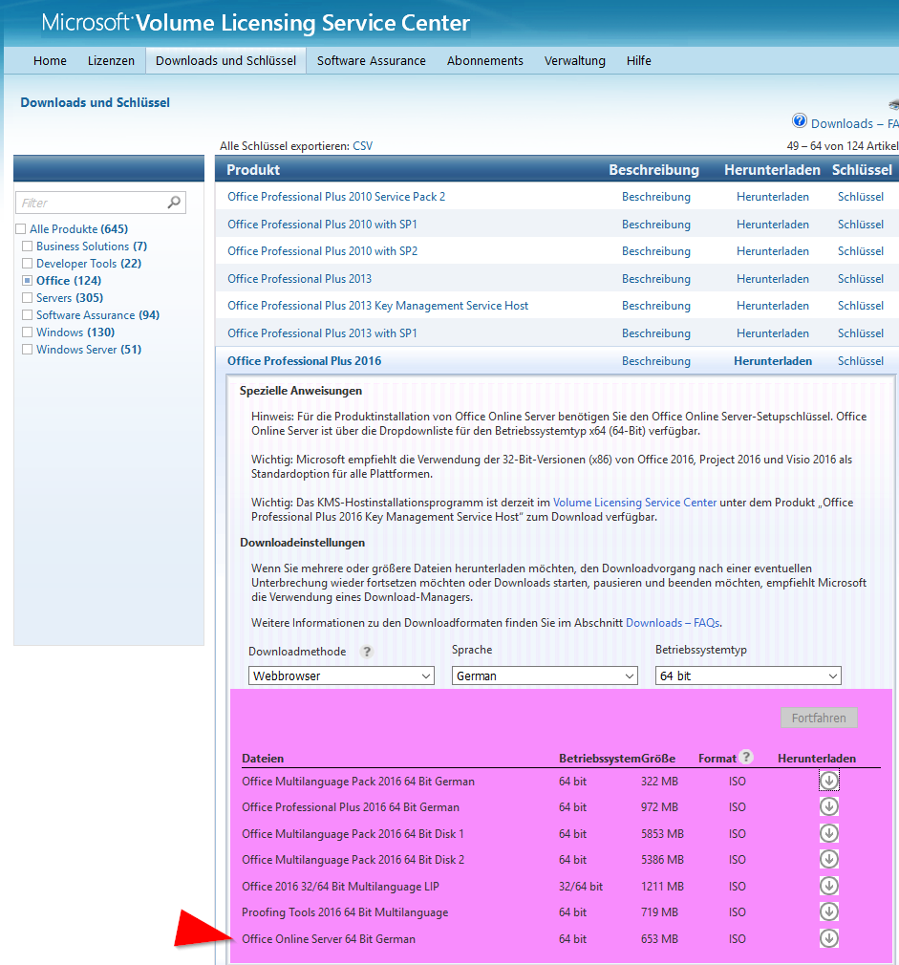Click the Downloads FAQ help icon

click(x=800, y=120)
